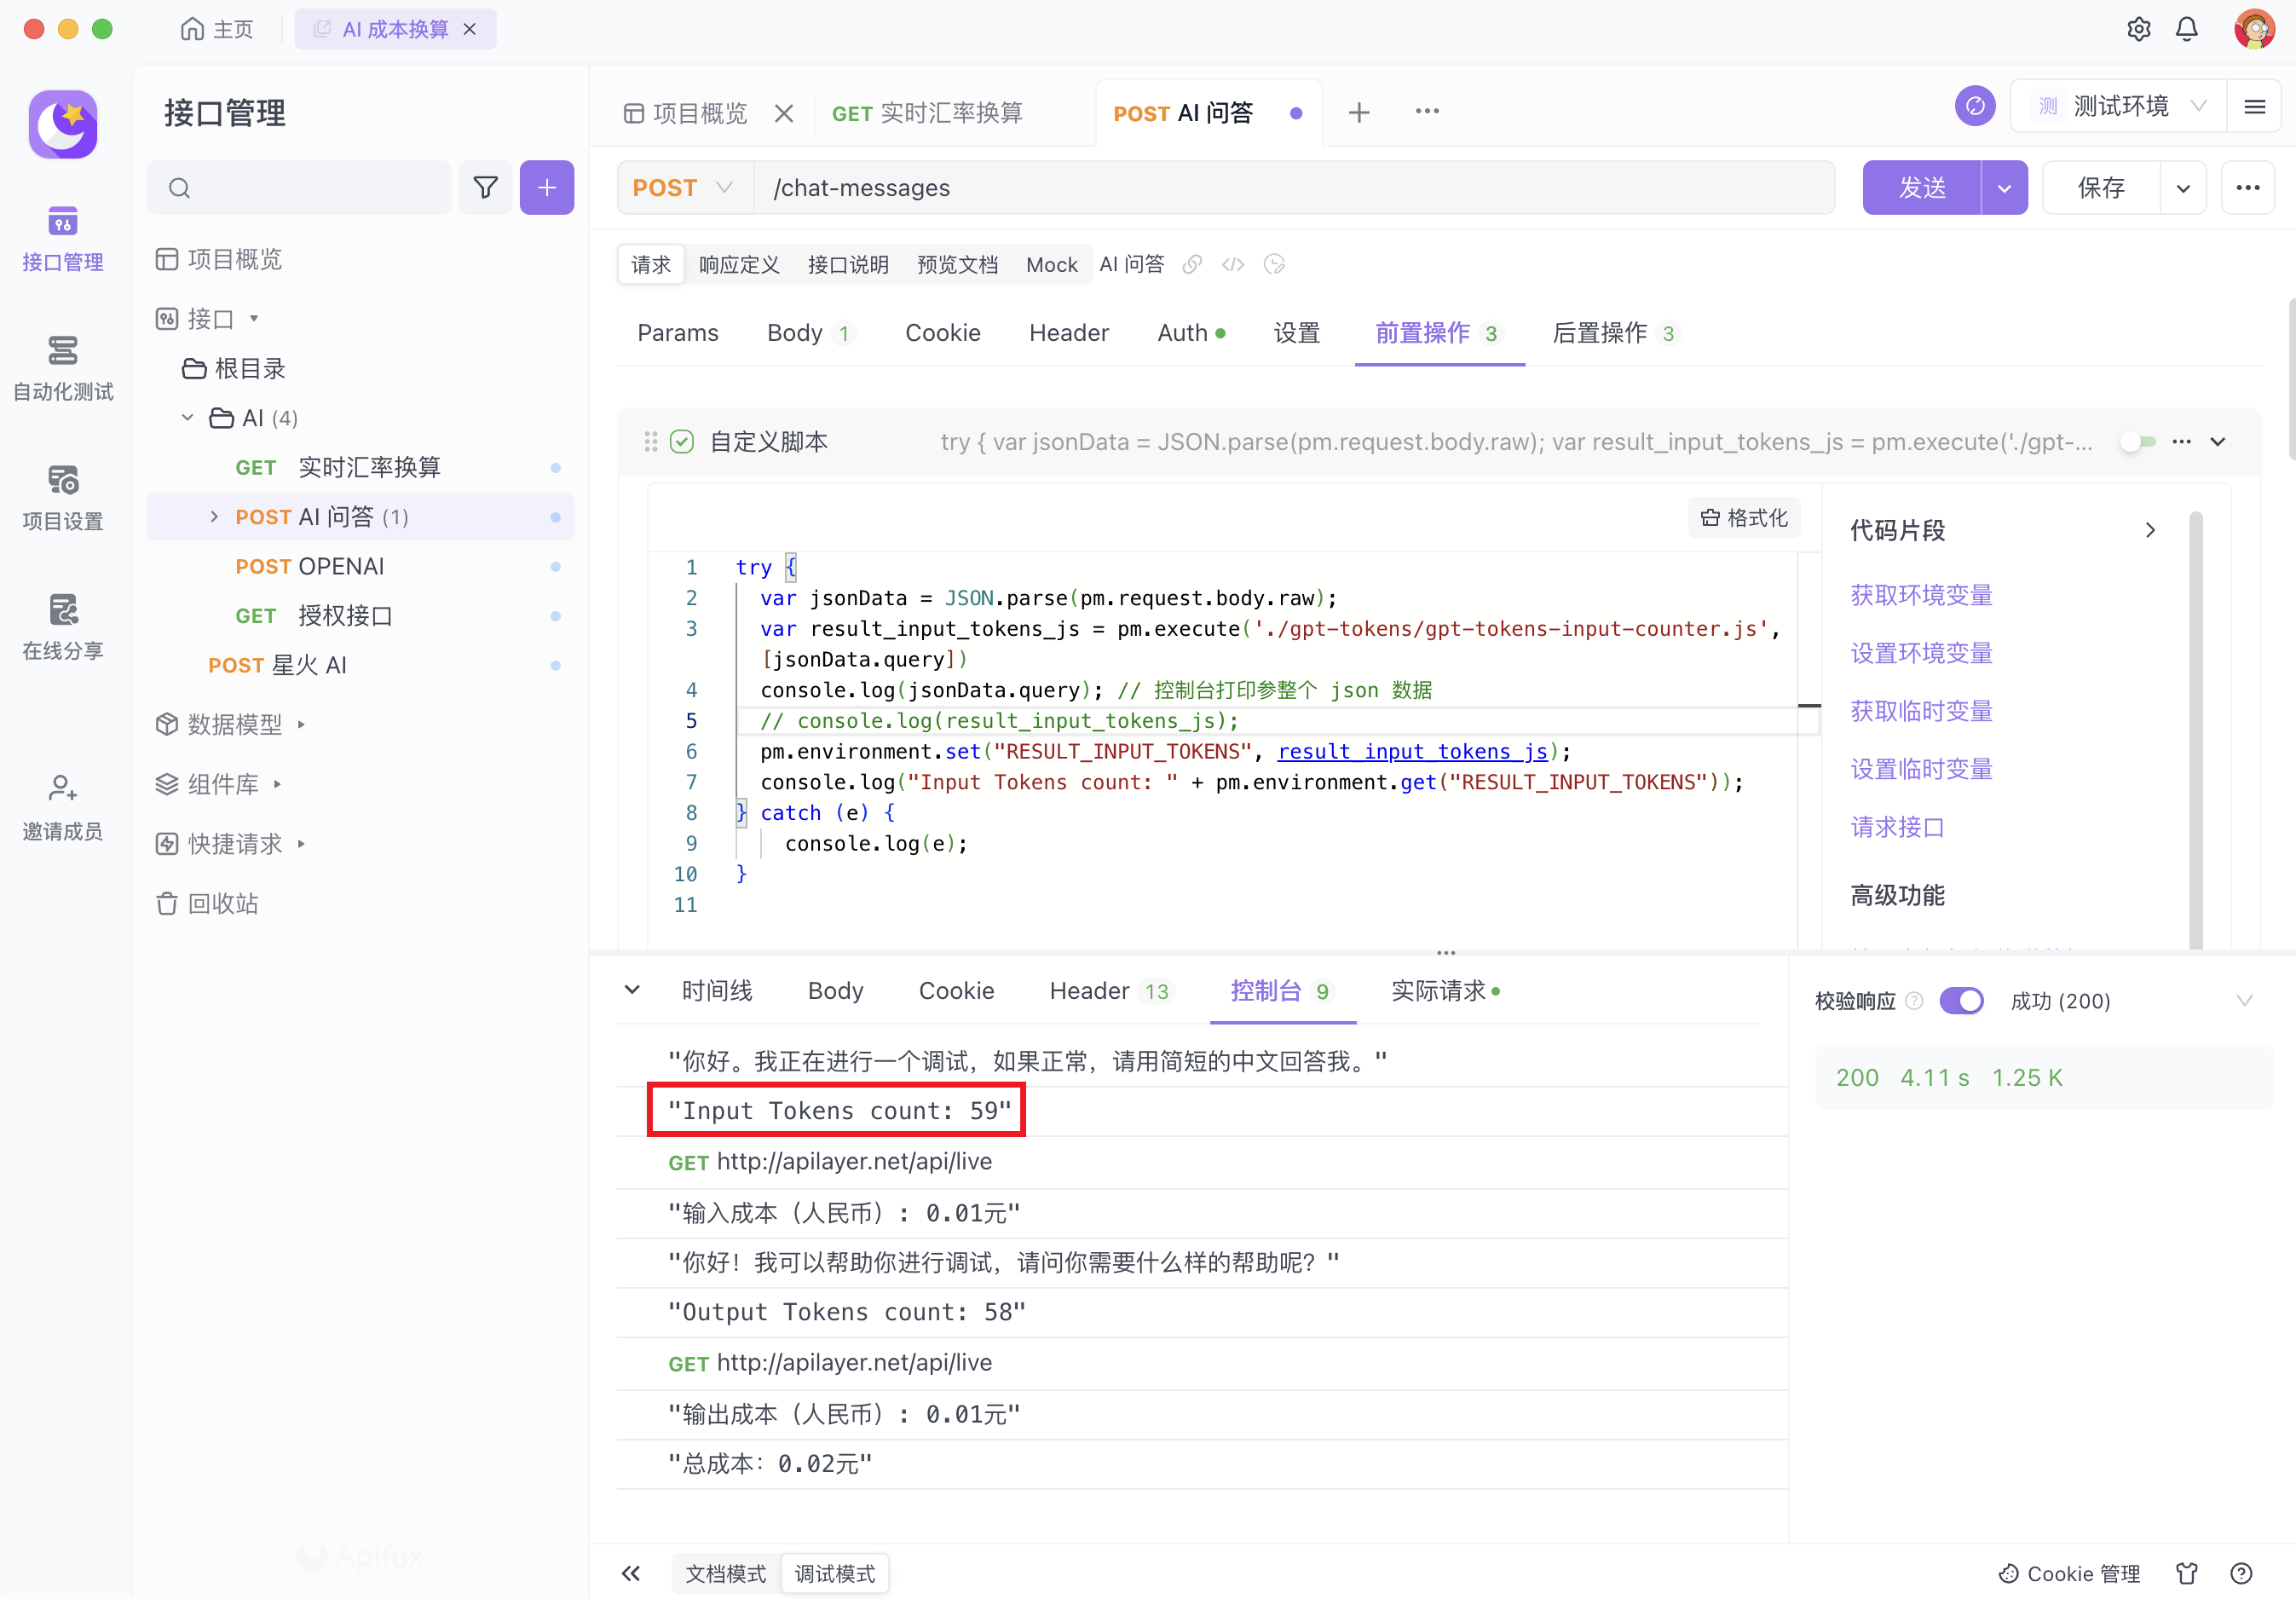The height and width of the screenshot is (1599, 2296).
Task: Open the 测试环境 environment dropdown
Action: (x=2120, y=106)
